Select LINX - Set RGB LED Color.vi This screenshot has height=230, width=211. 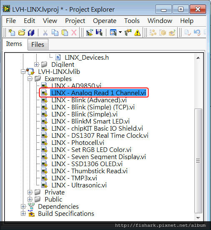[x=91, y=149]
